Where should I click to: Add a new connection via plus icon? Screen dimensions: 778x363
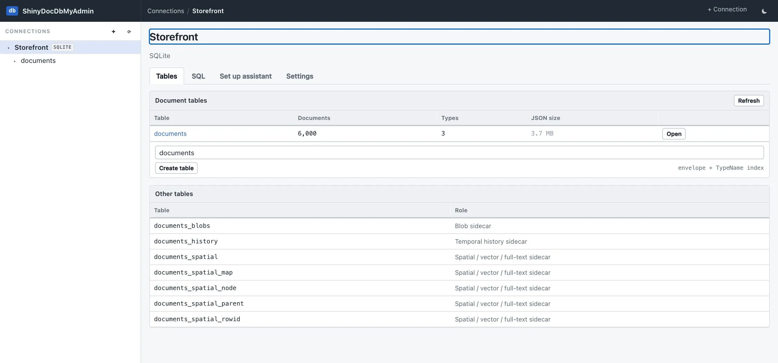pyautogui.click(x=113, y=31)
